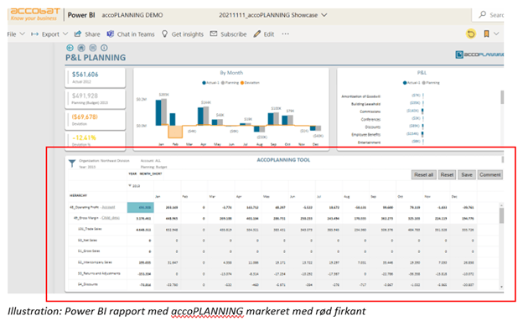Open the more options ellipsis menu
Screen dimensions: 523x321
[x=285, y=34]
